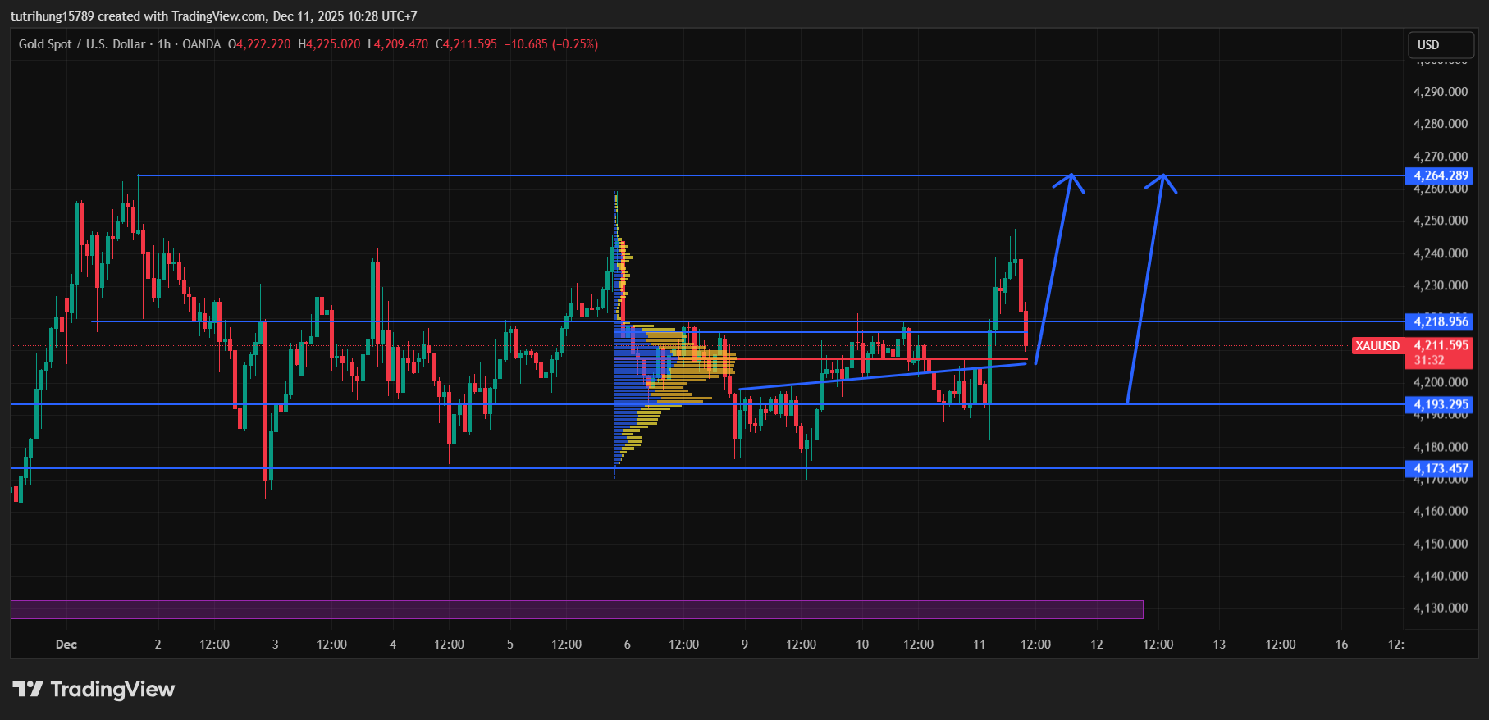Click the OANDA source text in the legend

point(201,44)
